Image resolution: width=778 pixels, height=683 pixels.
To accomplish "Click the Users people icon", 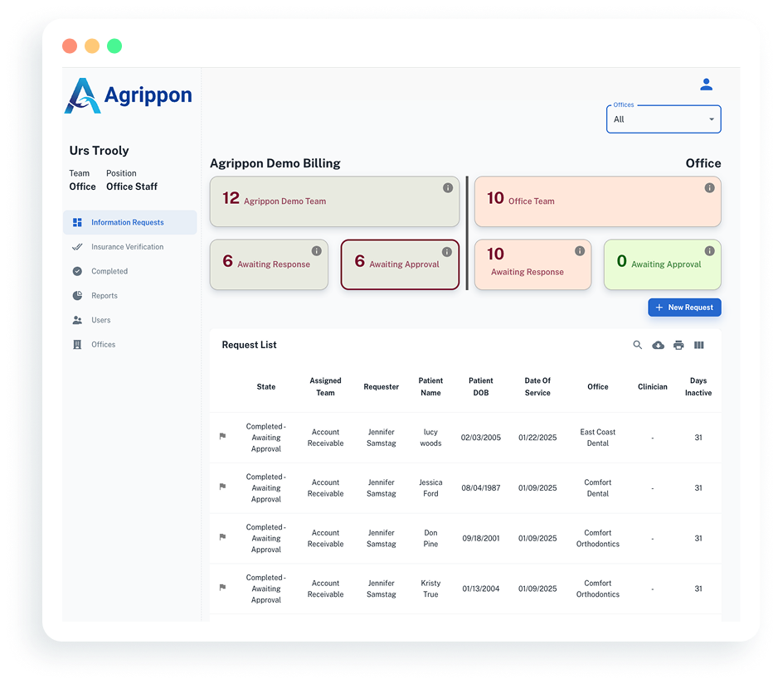I will tap(77, 320).
